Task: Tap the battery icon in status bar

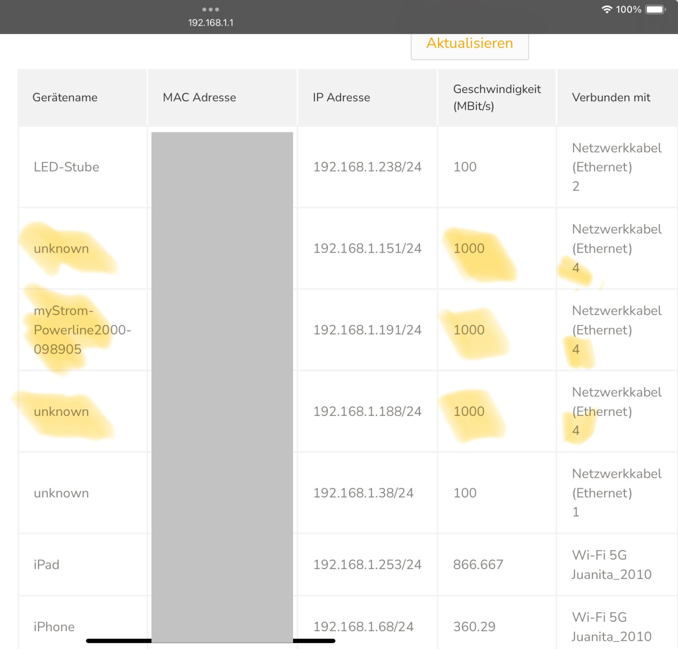Action: point(655,9)
